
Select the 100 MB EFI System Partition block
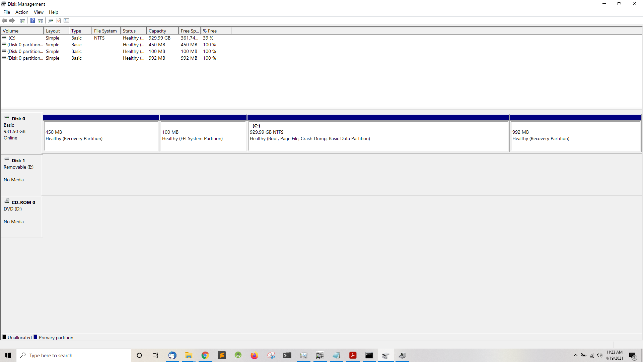203,136
